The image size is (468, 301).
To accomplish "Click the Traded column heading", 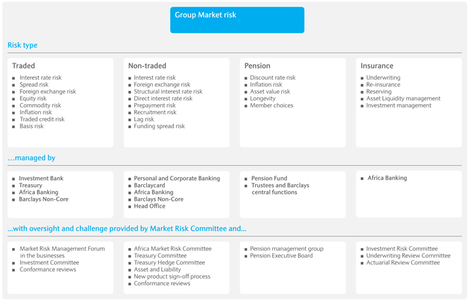I will coord(24,66).
